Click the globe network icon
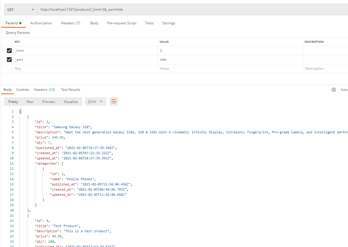Screen dimensions: 348x247 (333, 90)
